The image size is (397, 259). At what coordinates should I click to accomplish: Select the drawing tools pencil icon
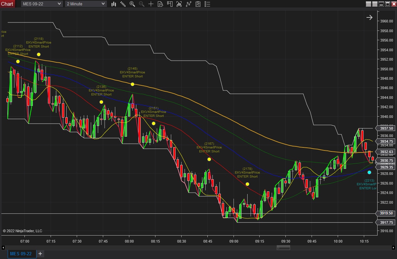(x=123, y=4)
